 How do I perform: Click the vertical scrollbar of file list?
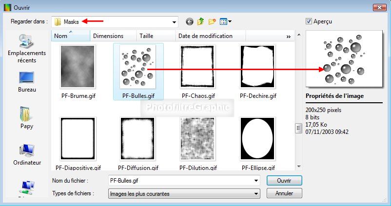click(298, 128)
